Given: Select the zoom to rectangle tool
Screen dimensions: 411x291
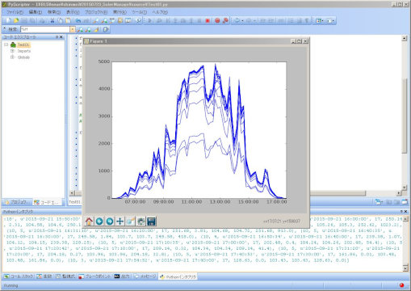Looking at the screenshot, I should (x=130, y=221).
